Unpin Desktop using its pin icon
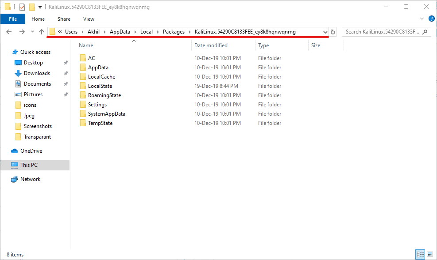The height and width of the screenshot is (260, 437). pos(66,63)
